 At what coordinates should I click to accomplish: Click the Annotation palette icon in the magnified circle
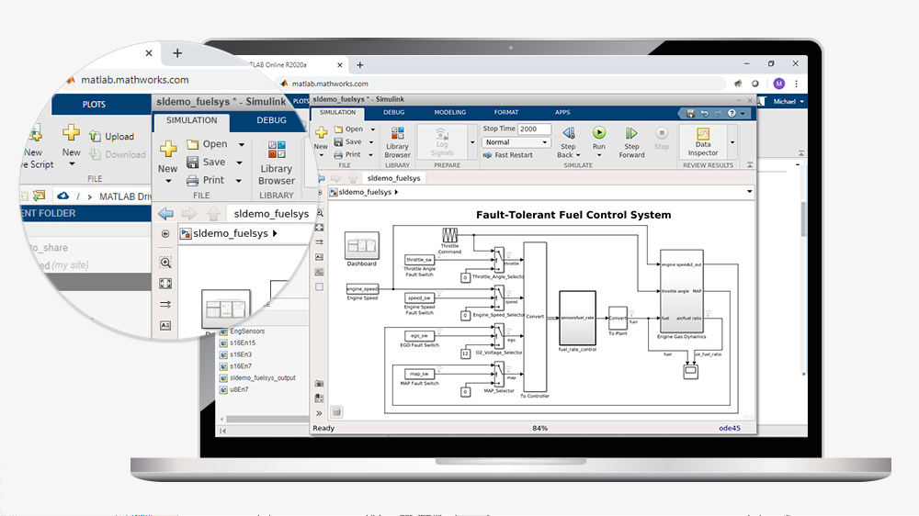(165, 325)
